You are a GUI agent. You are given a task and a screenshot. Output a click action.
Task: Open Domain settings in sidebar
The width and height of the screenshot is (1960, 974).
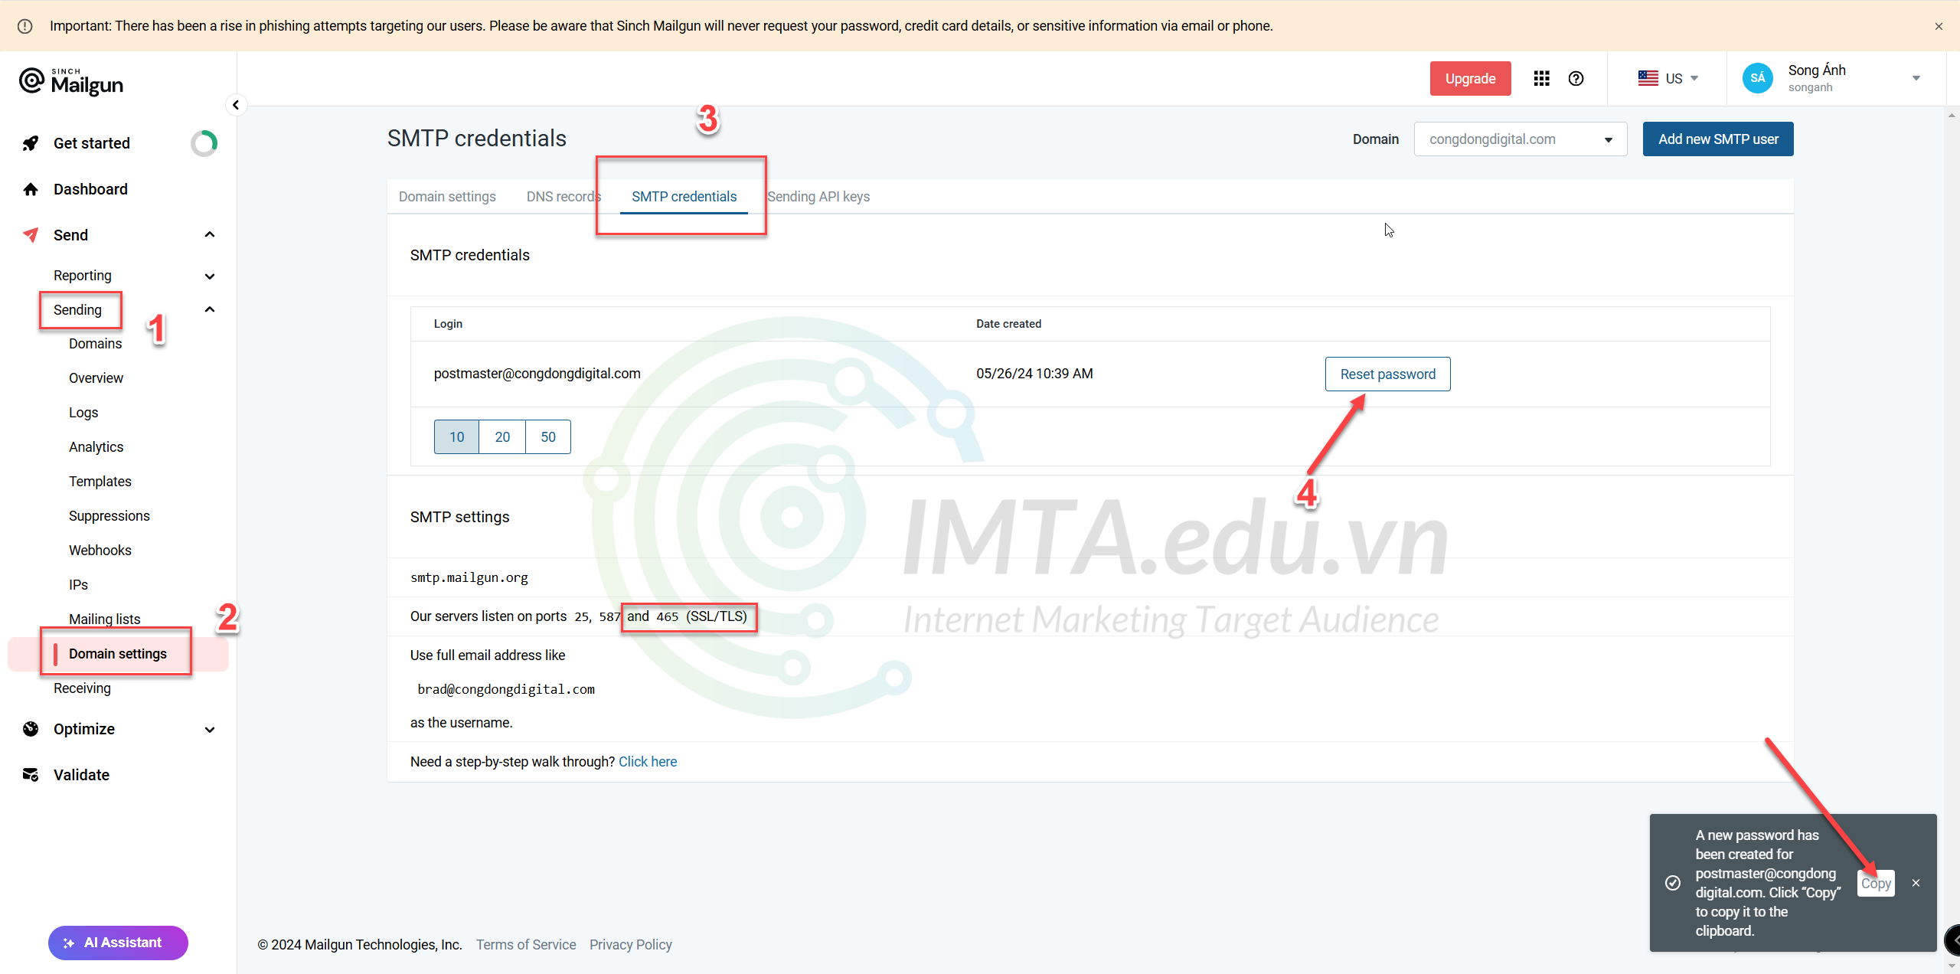point(118,654)
